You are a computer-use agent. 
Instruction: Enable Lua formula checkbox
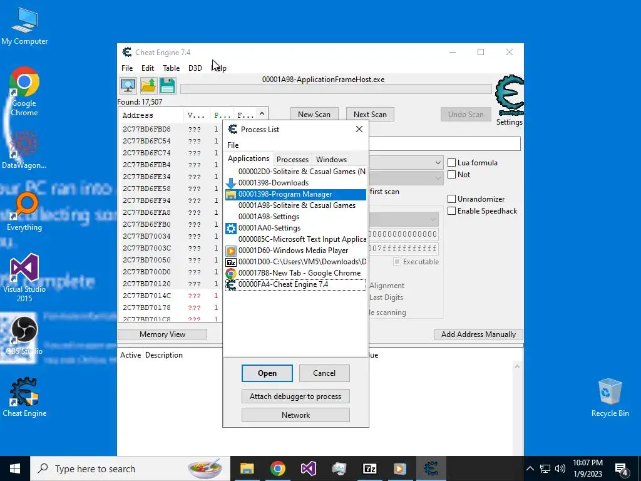click(x=452, y=163)
